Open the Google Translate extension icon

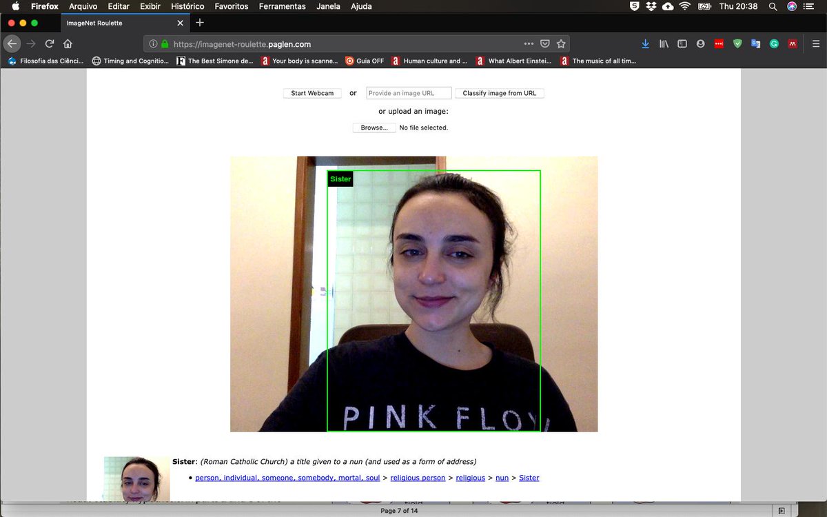point(756,43)
